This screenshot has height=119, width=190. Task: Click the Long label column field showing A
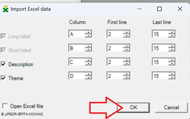click(77, 34)
